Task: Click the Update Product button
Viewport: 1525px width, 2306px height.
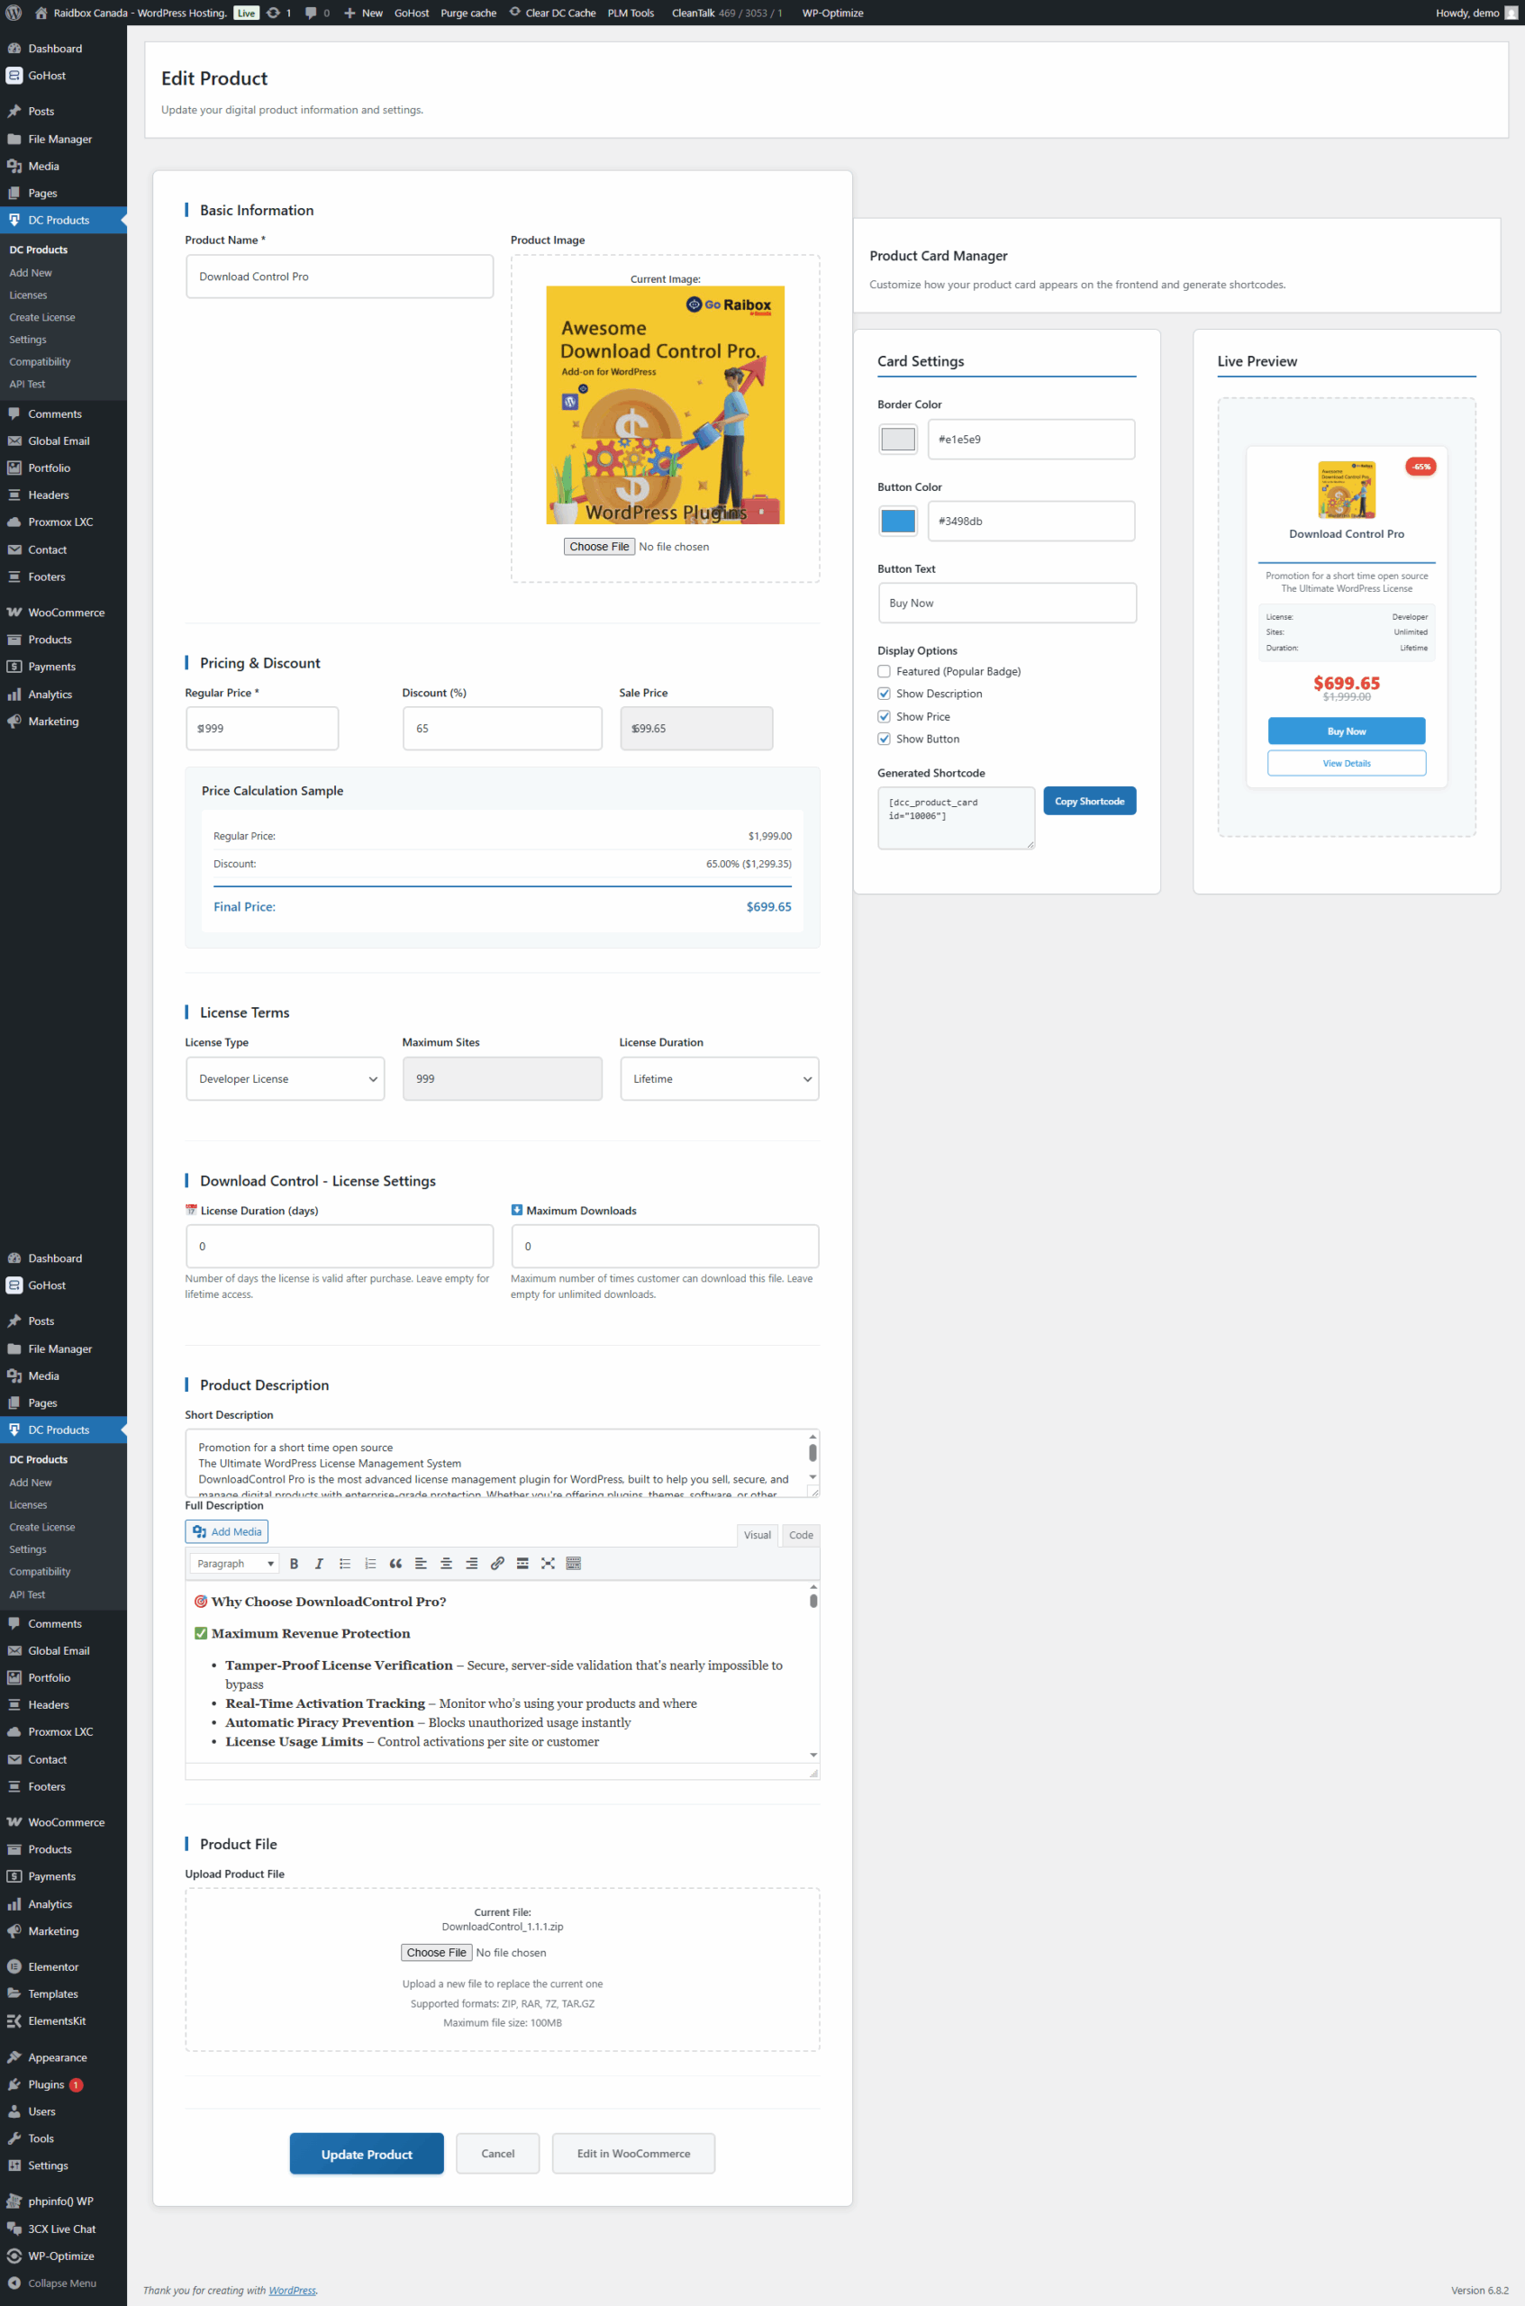Action: click(367, 2153)
